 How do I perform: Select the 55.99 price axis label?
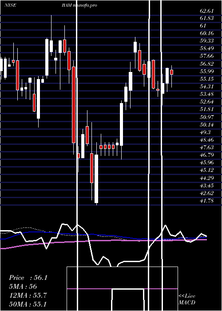pos(207,72)
